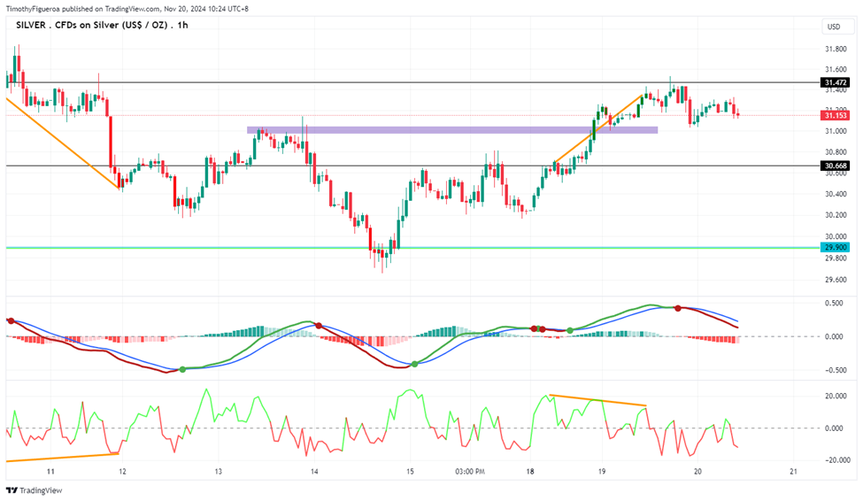Image resolution: width=863 pixels, height=501 pixels.
Task: Click the 31.000 price axis value
Action: pos(836,131)
